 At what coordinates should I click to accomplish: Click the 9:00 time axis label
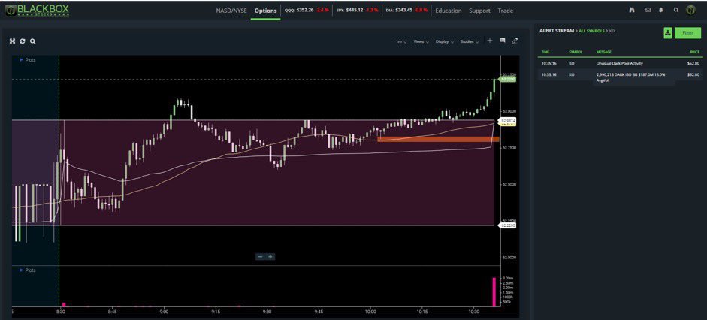(164, 312)
